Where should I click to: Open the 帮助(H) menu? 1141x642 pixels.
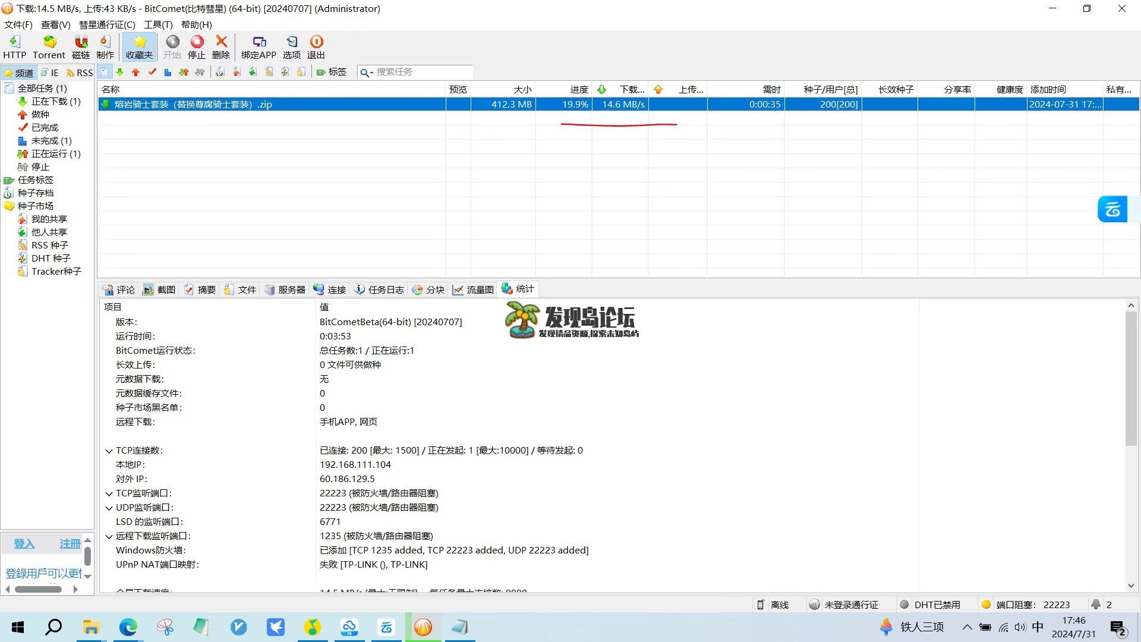click(x=196, y=24)
